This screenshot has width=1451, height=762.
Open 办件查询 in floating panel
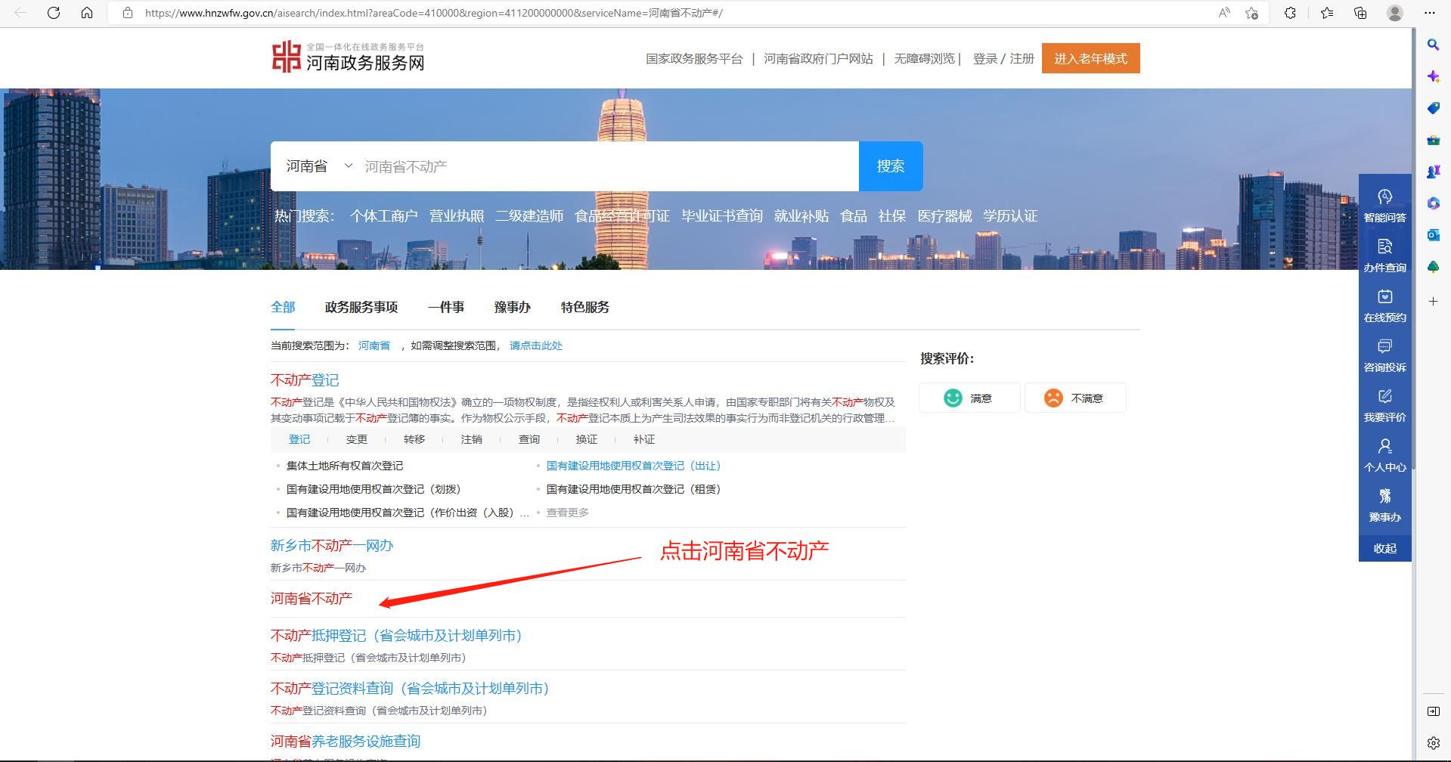coord(1384,256)
